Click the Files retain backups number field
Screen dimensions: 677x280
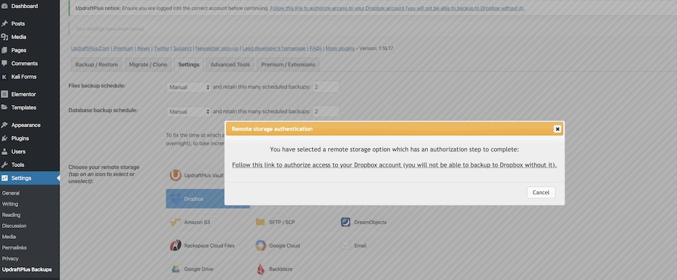326,87
